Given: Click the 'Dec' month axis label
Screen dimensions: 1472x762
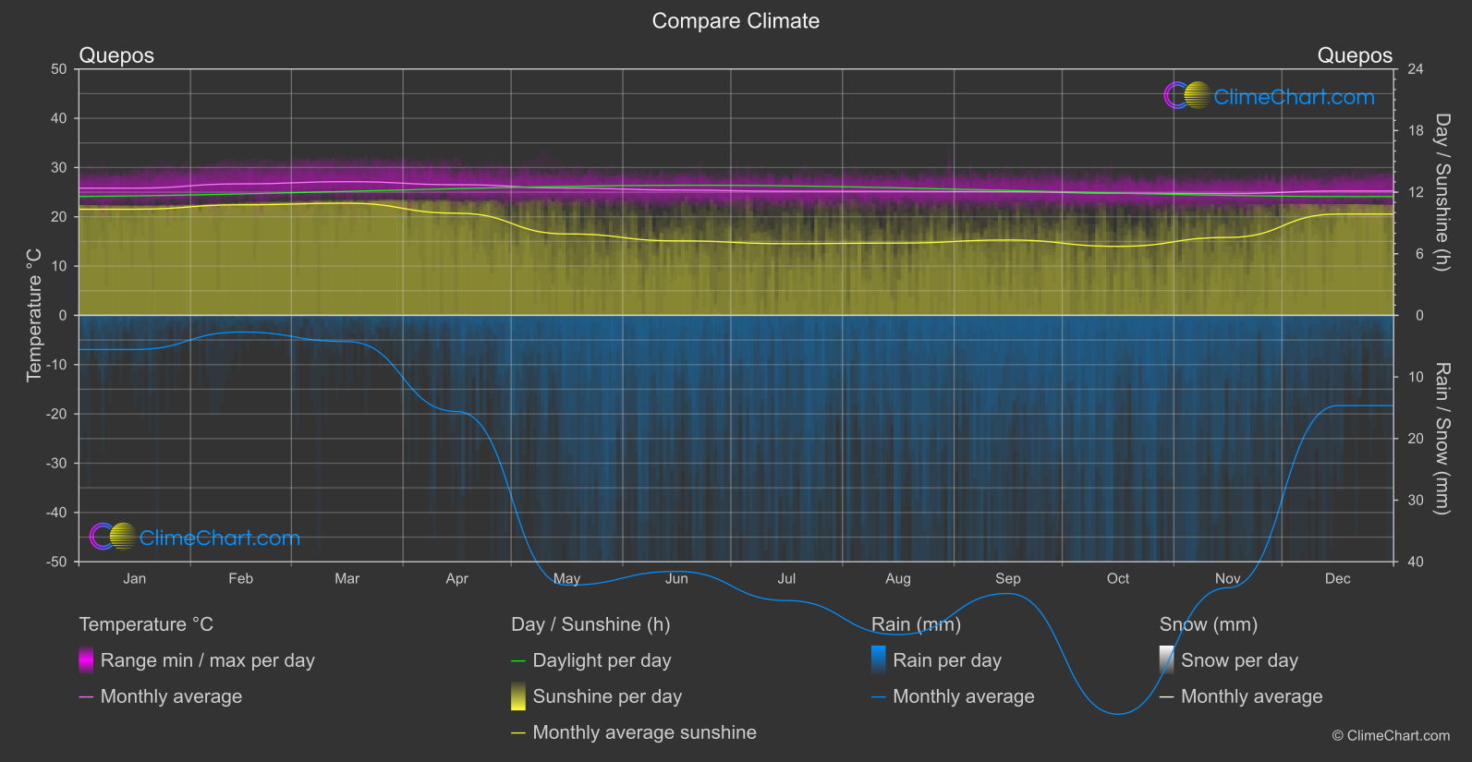Looking at the screenshot, I should (1338, 578).
